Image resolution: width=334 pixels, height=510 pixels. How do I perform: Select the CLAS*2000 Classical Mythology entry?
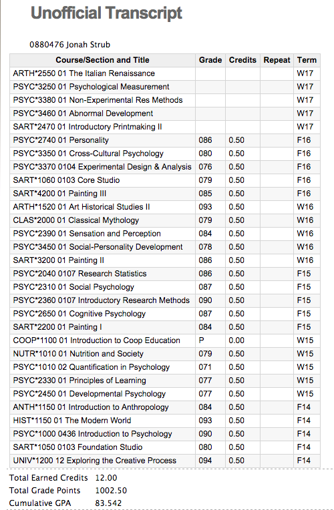(76, 220)
